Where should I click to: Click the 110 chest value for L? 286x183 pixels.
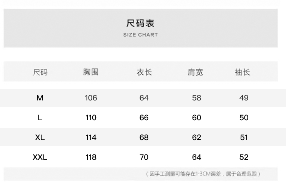tap(91, 118)
